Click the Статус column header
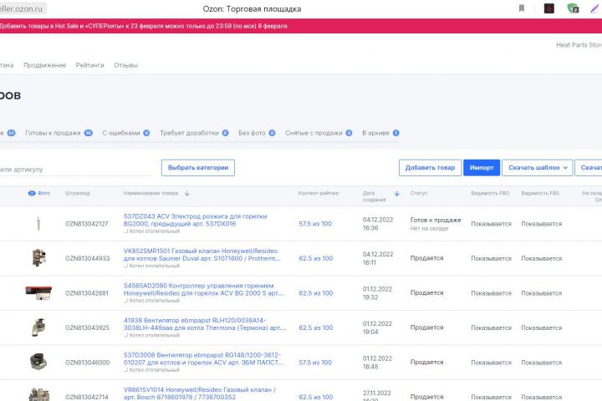602x401 pixels. 419,193
